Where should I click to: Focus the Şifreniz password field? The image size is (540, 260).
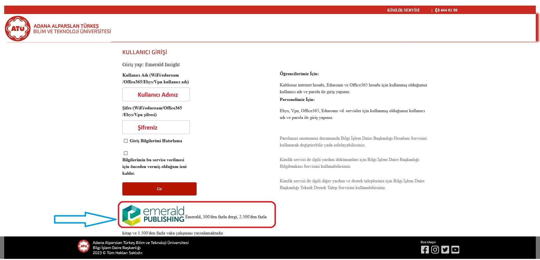click(x=156, y=127)
